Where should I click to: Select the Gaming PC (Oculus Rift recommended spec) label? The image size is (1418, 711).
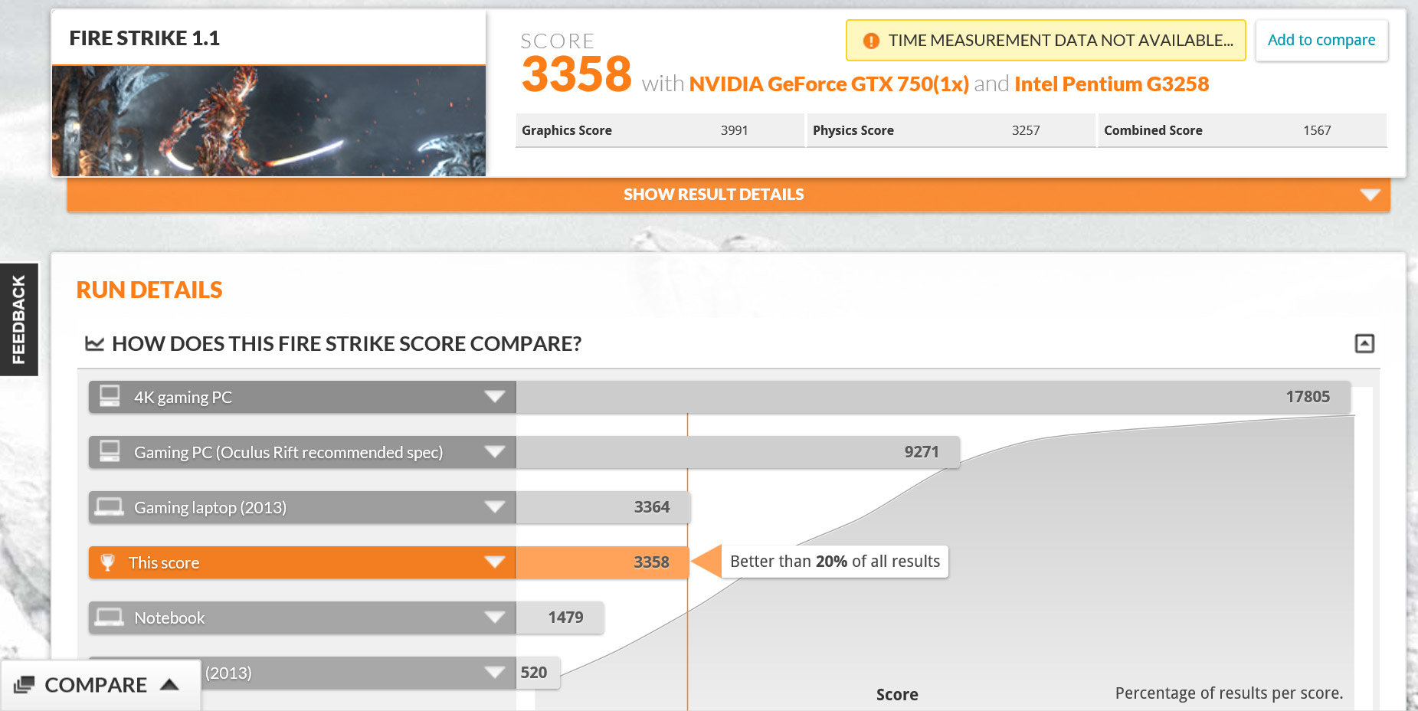click(x=289, y=452)
